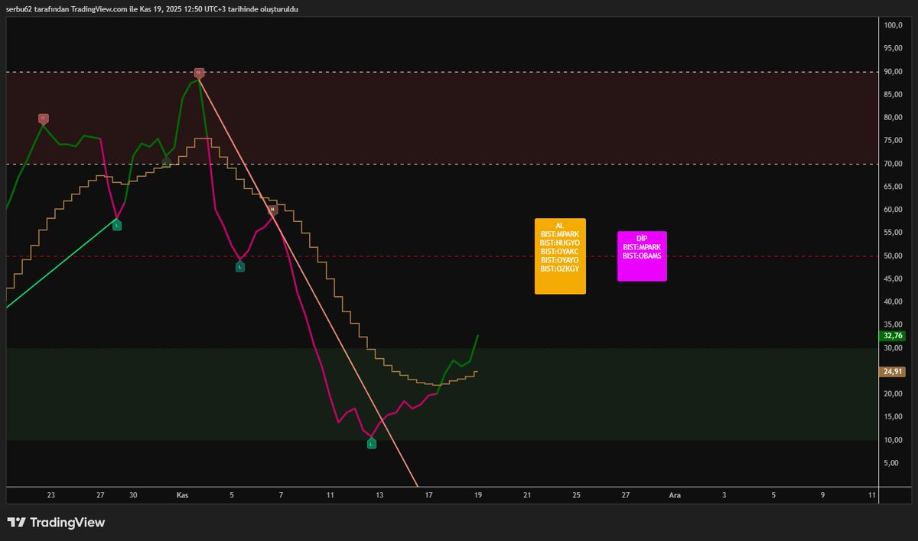
Task: Click the red H marker near the 80 level
Action: (44, 119)
